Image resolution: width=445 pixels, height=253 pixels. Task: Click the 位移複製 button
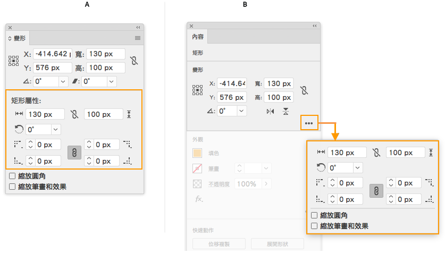[219, 244]
